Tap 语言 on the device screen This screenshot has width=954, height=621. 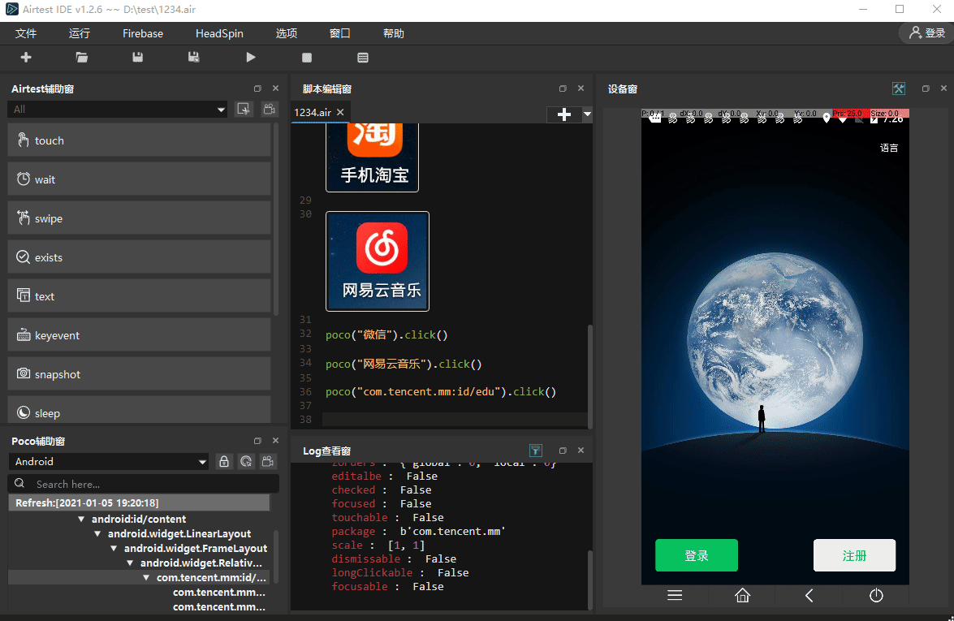pos(889,148)
